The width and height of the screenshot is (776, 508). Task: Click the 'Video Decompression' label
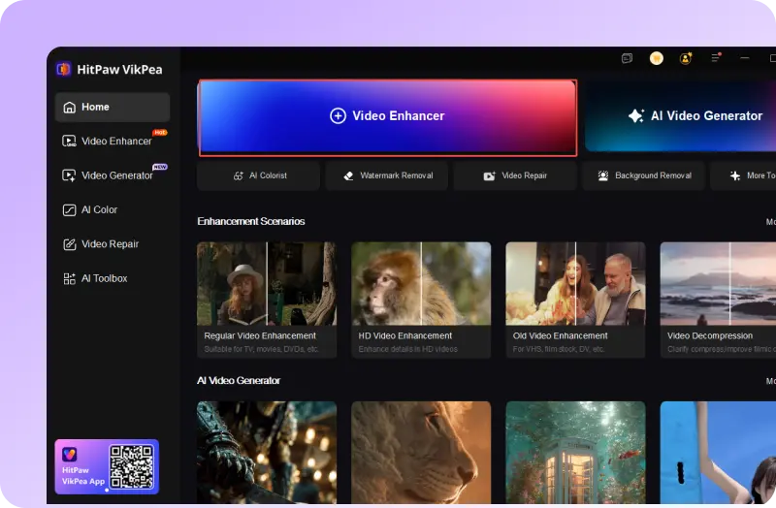[x=710, y=335]
